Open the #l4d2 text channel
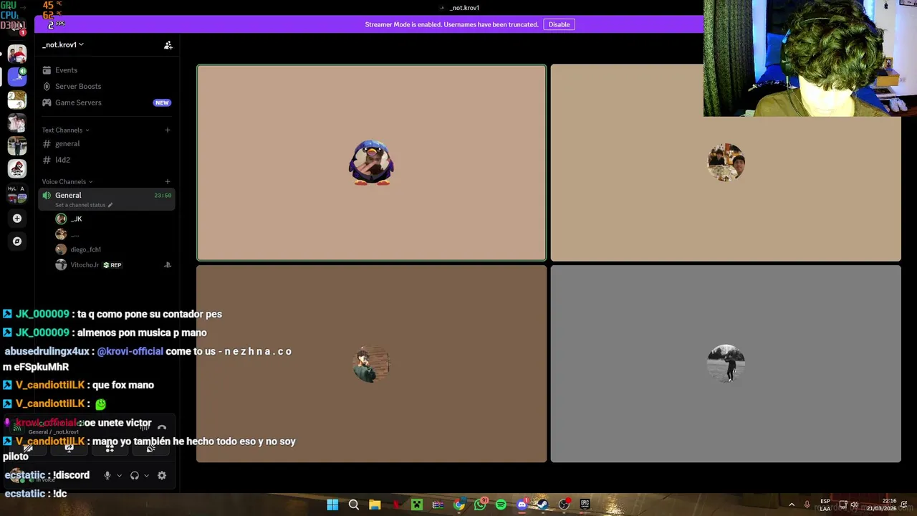The height and width of the screenshot is (516, 917). (x=107, y=160)
